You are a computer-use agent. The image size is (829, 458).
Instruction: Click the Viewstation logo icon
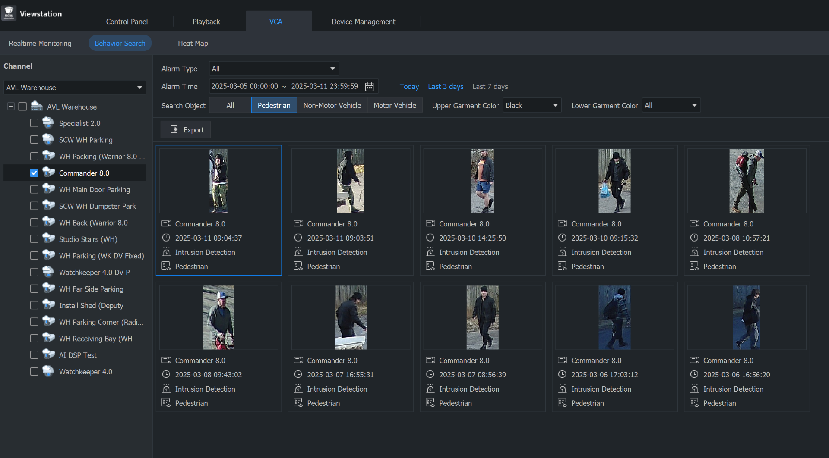pos(9,13)
